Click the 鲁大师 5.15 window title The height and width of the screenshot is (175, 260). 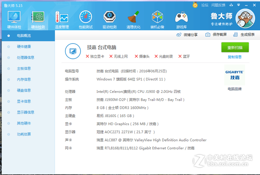pos(13,6)
